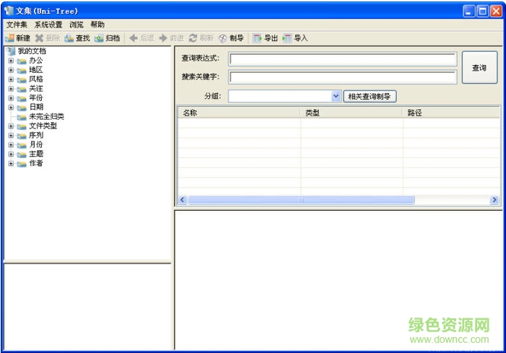Click the 相关查询制导 button

pos(370,96)
